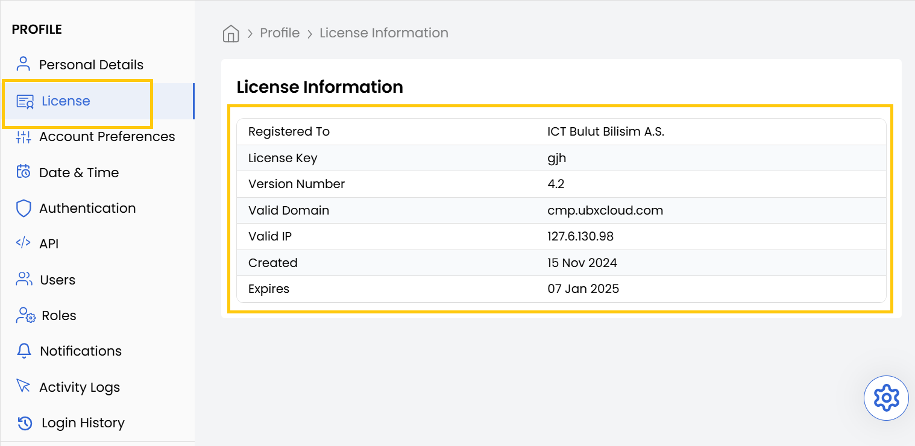This screenshot has height=446, width=915.
Task: Select Activity Logs sidebar entry
Action: coord(79,386)
